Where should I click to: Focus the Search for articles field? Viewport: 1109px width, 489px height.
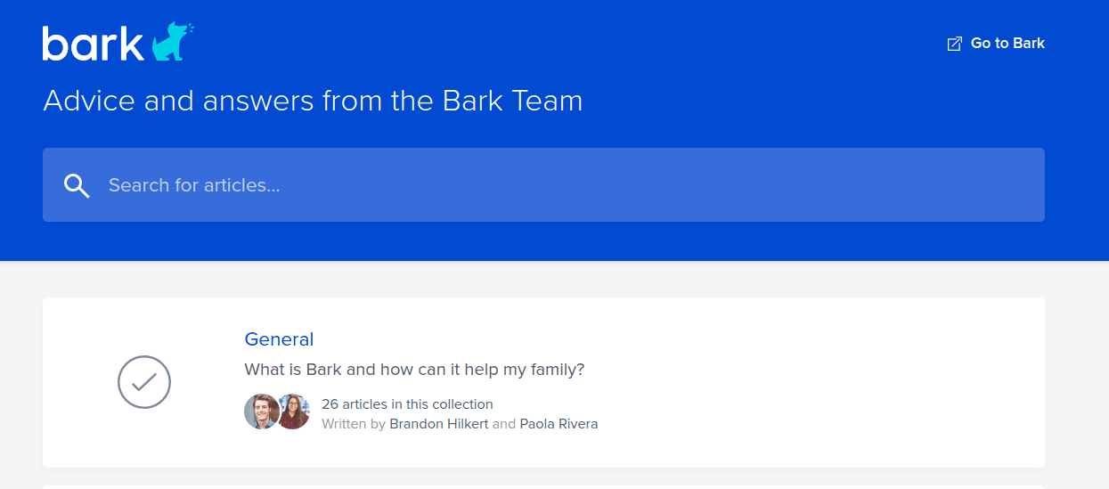(x=543, y=185)
